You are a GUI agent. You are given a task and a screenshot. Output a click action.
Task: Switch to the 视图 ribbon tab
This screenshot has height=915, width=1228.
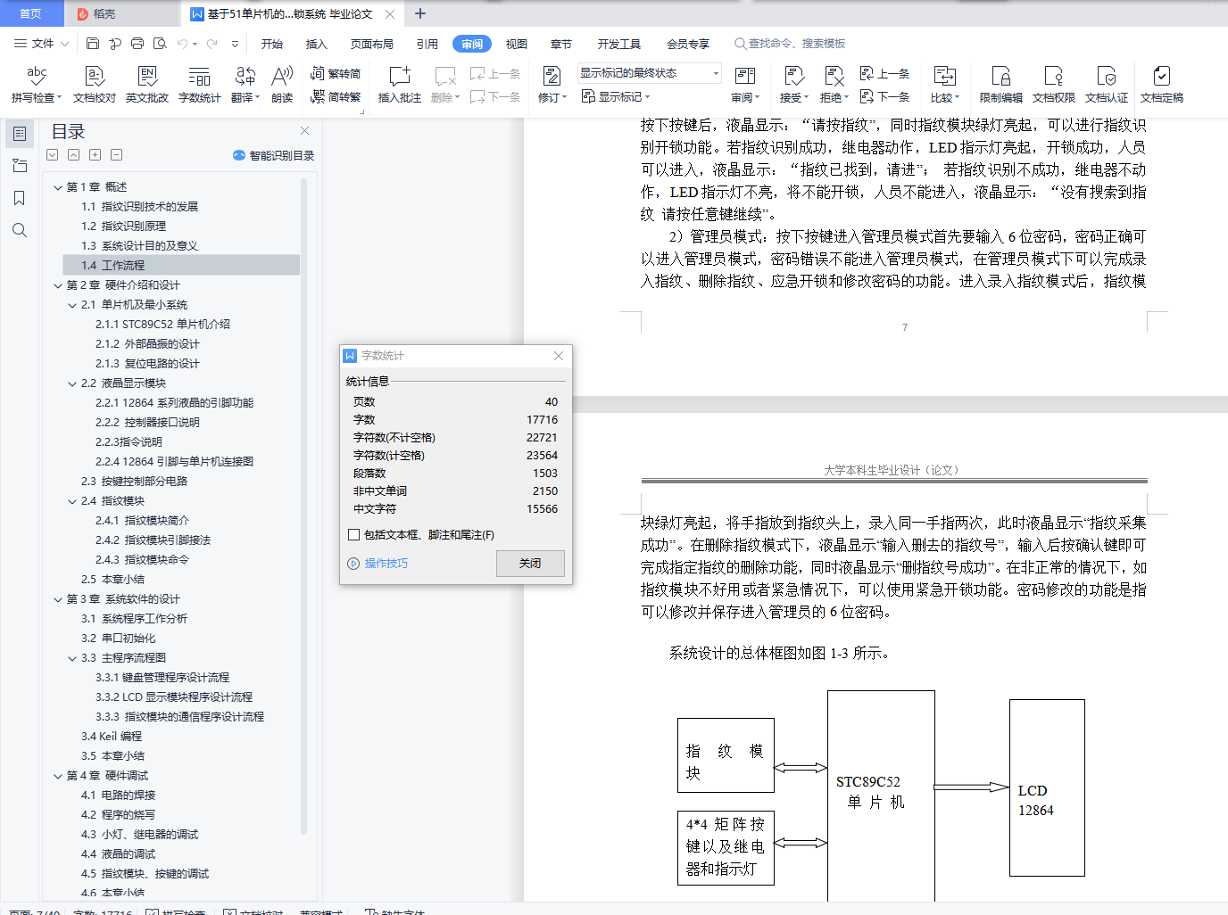[x=517, y=44]
